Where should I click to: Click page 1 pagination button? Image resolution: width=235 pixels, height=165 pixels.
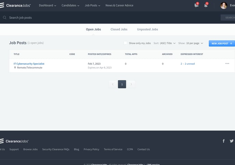122,84
